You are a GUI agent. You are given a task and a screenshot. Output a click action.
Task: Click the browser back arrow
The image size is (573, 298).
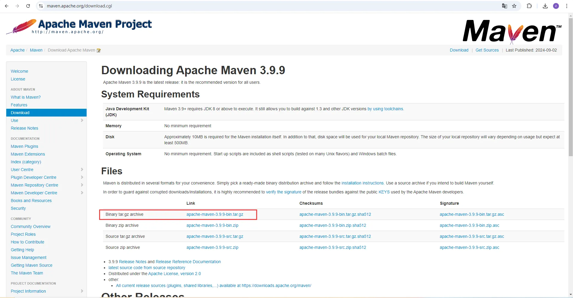coord(7,6)
